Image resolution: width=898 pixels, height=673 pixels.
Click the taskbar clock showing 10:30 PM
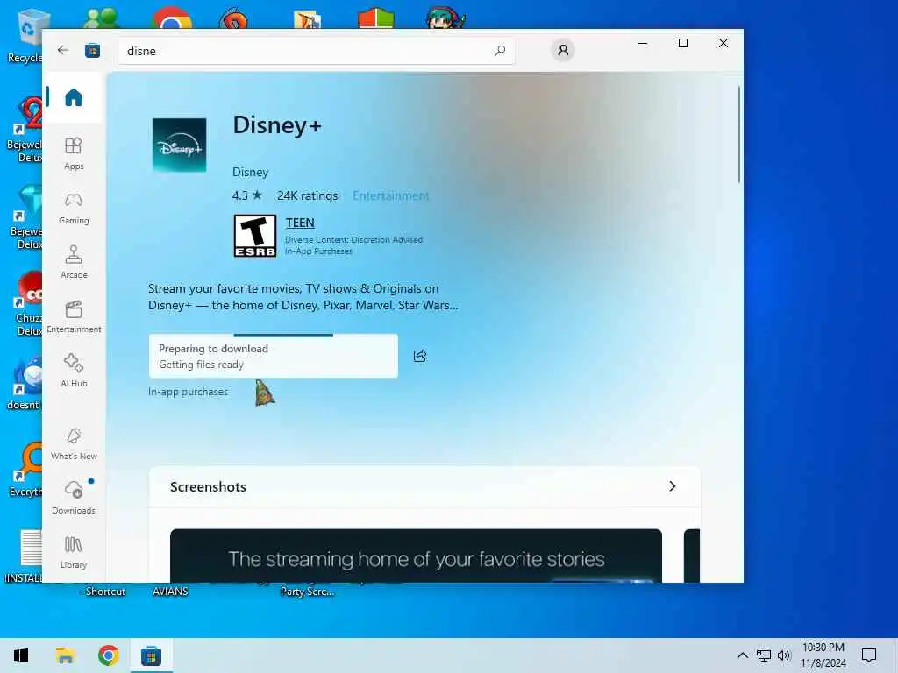click(823, 655)
